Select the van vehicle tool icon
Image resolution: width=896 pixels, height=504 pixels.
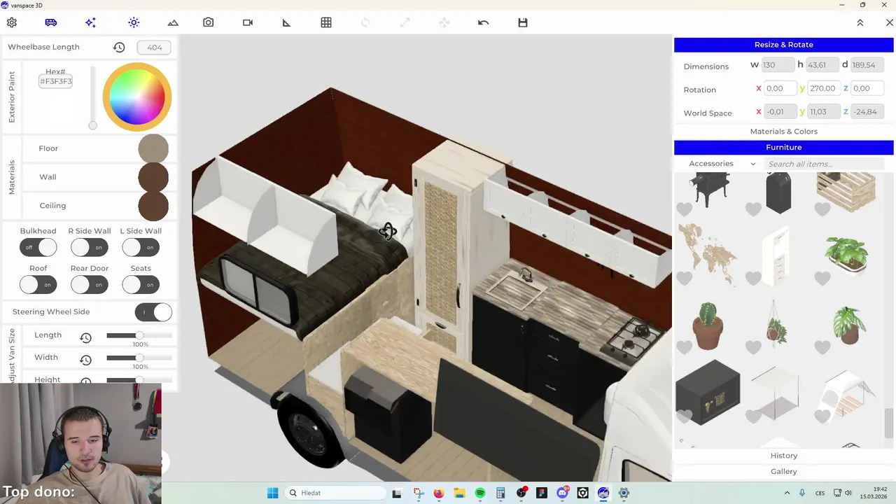click(x=51, y=22)
